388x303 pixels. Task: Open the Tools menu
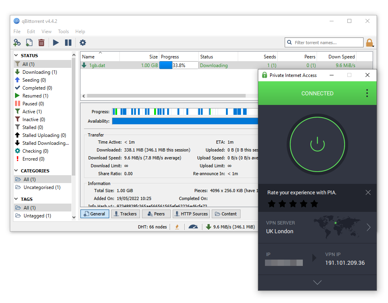point(63,32)
